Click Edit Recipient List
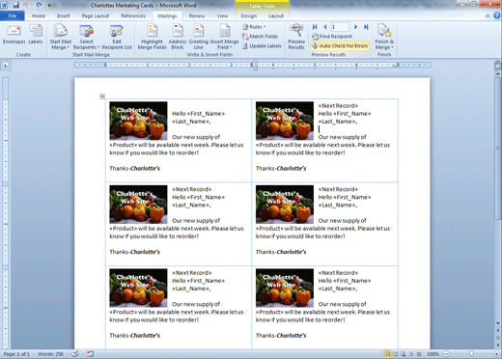 (117, 38)
